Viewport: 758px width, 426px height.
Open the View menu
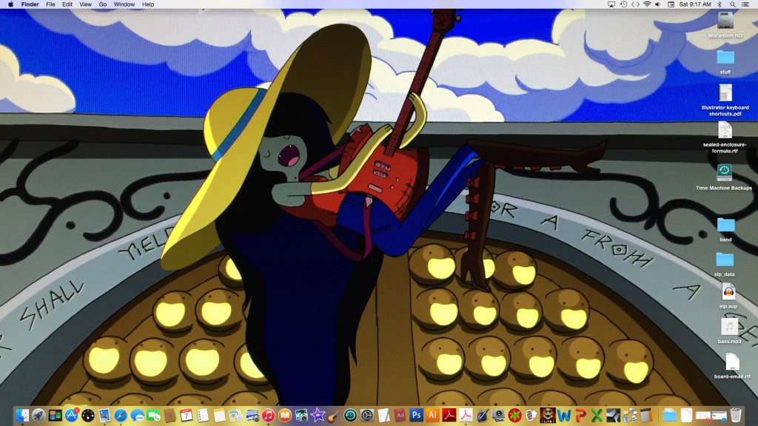[86, 4]
